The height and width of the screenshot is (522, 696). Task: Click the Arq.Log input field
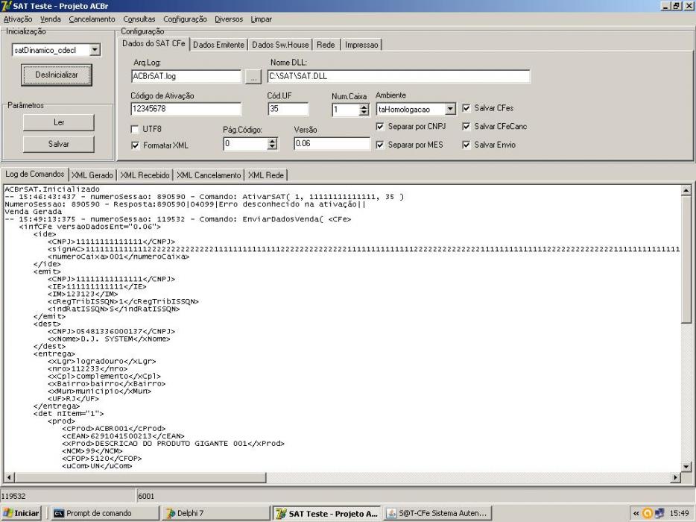(186, 76)
